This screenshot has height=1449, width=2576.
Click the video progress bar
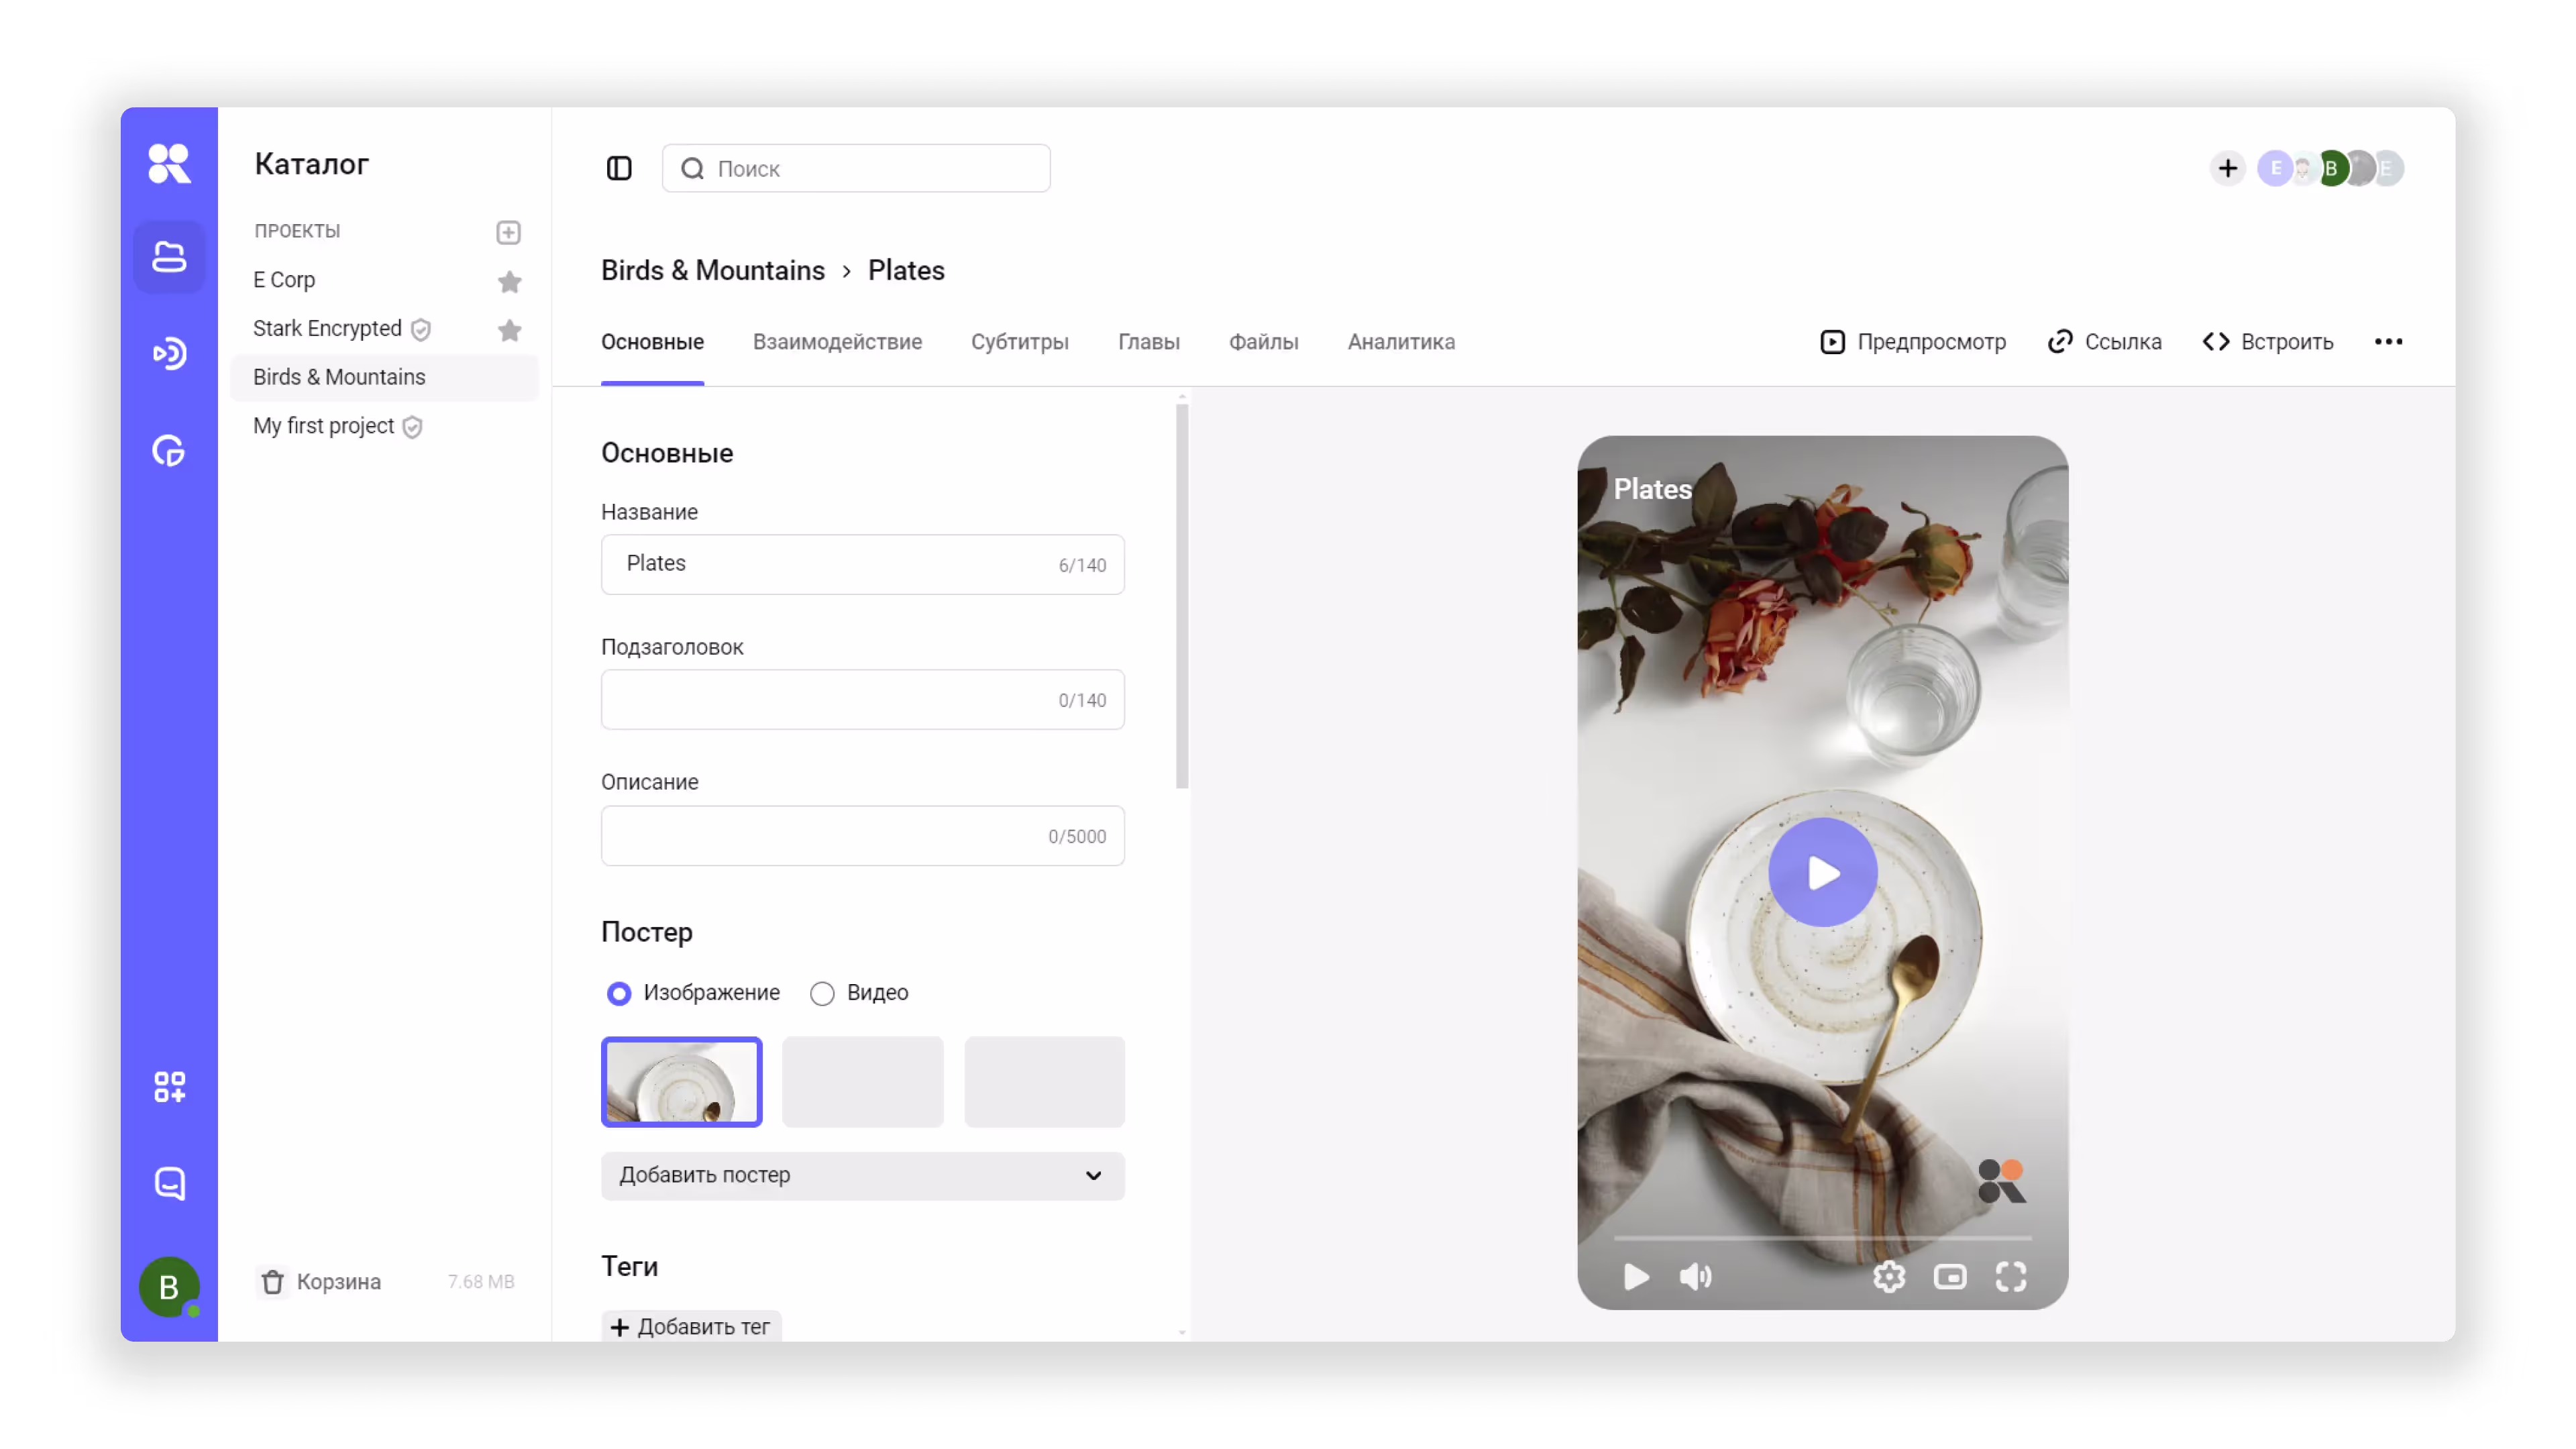[x=1821, y=1237]
